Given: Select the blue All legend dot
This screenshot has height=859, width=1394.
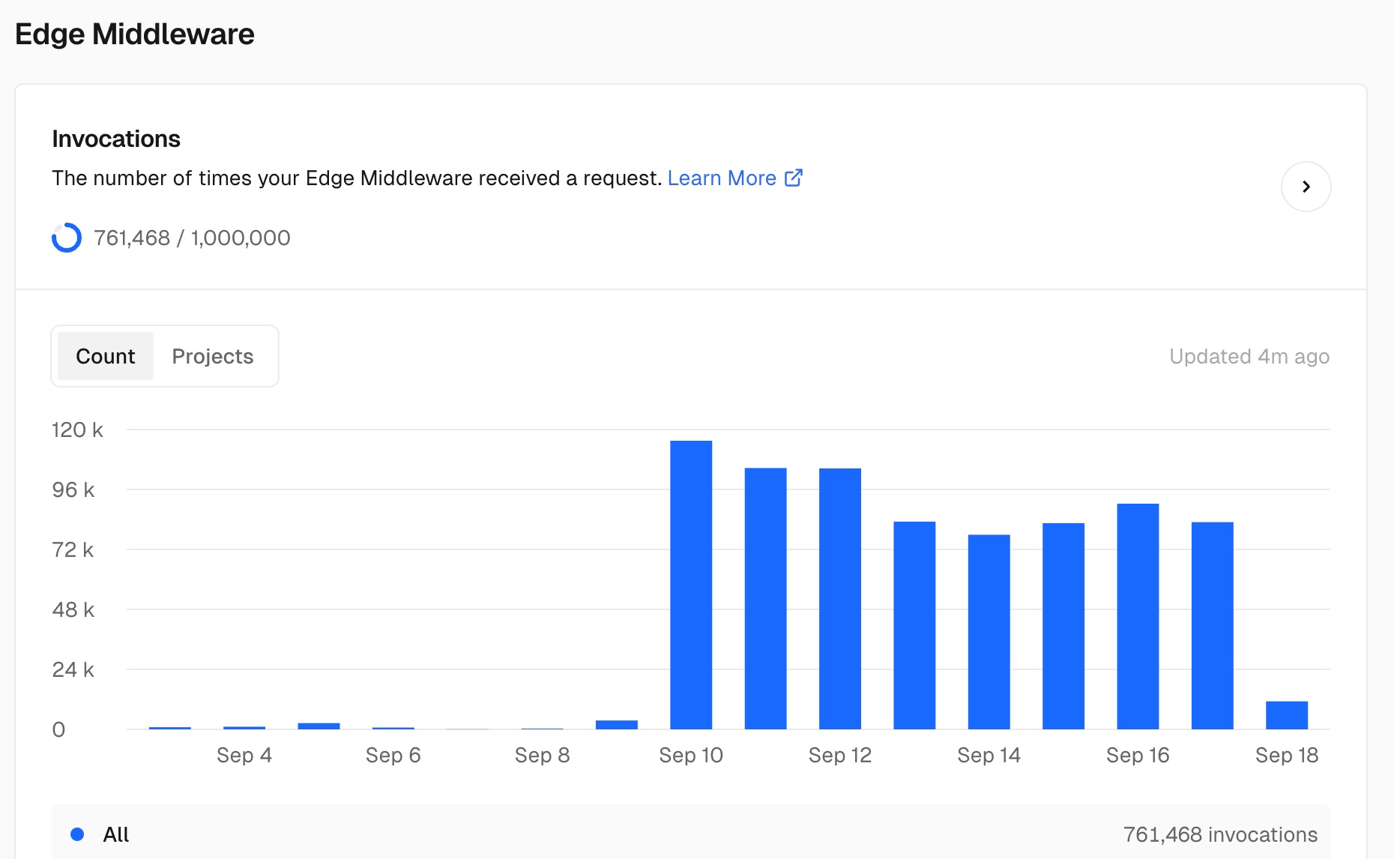Looking at the screenshot, I should (x=77, y=834).
